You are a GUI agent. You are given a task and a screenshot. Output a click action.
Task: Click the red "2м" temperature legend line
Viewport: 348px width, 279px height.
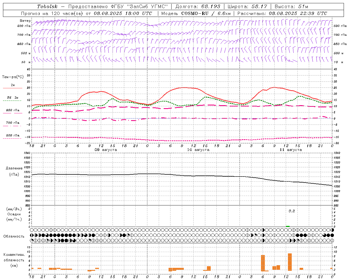(13, 88)
